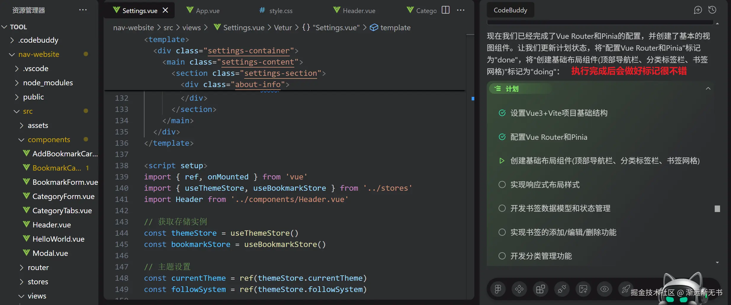
Task: Click the unchecked circle for 开发书签数据模型和状态管理
Action: point(502,208)
